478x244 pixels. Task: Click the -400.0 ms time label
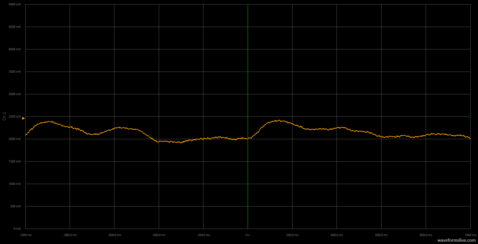coord(159,235)
